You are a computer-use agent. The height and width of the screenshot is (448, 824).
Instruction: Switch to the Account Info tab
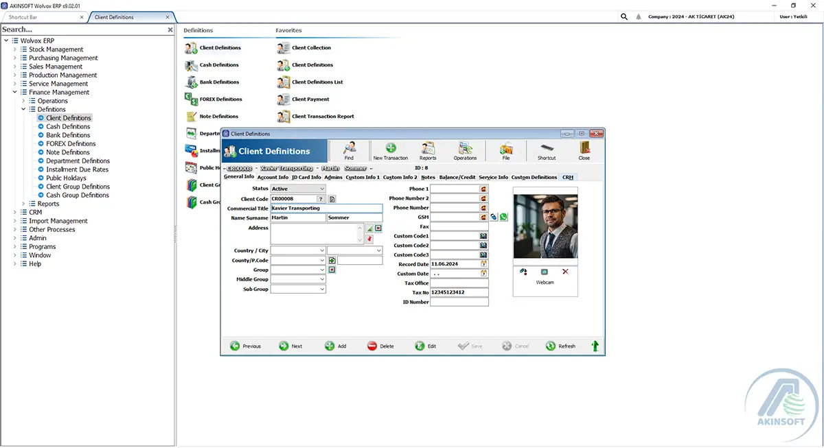[x=273, y=177]
